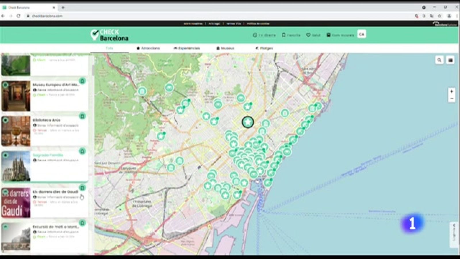
Task: Open the CA language selector
Action: (362, 34)
